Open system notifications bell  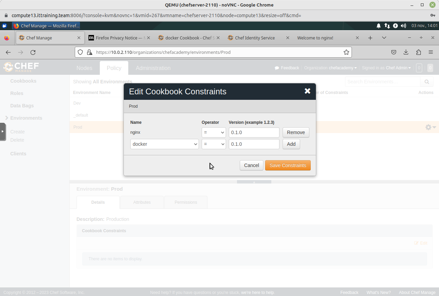379,26
